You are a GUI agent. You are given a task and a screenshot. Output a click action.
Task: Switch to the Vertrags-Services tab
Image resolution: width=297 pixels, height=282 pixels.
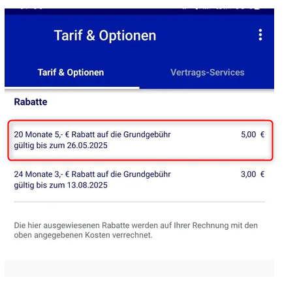point(208,72)
